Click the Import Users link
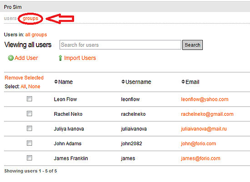The width and height of the screenshot is (250, 182). pos(80,58)
